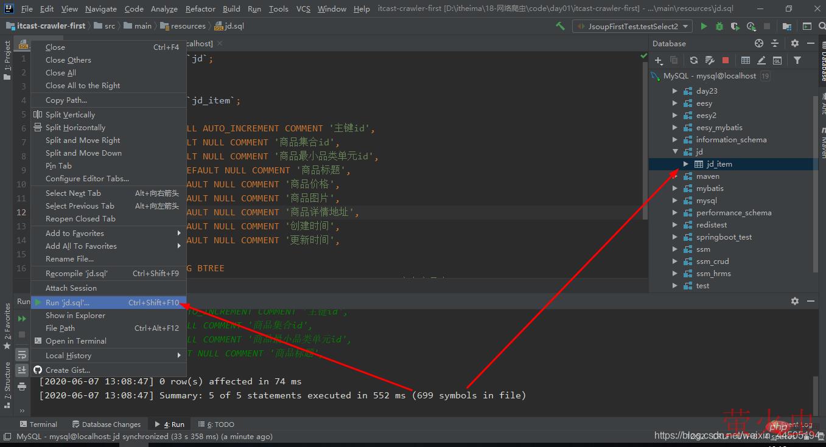
Task: Click the Database panel gear settings icon
Action: pyautogui.click(x=794, y=43)
